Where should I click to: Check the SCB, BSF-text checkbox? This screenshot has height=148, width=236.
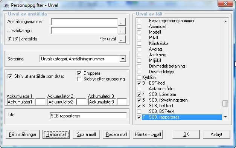[x=139, y=111]
